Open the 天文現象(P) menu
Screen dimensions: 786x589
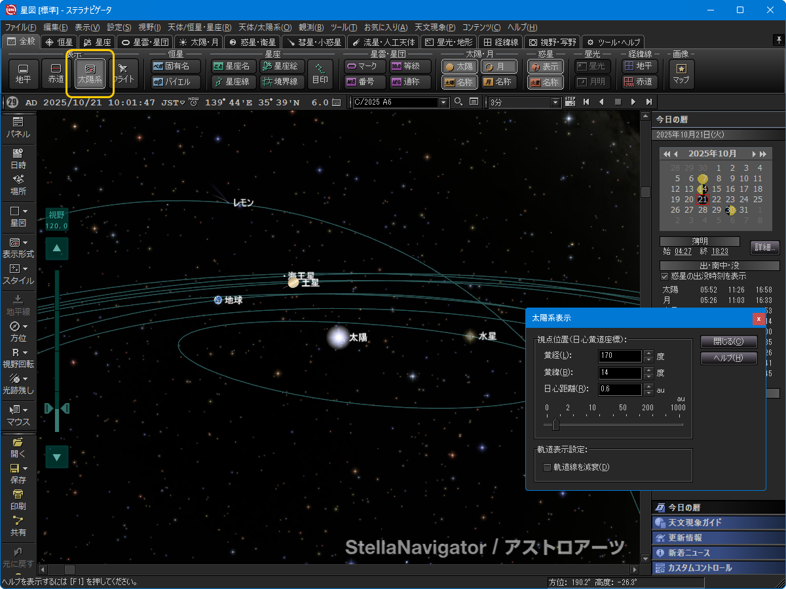coord(436,27)
